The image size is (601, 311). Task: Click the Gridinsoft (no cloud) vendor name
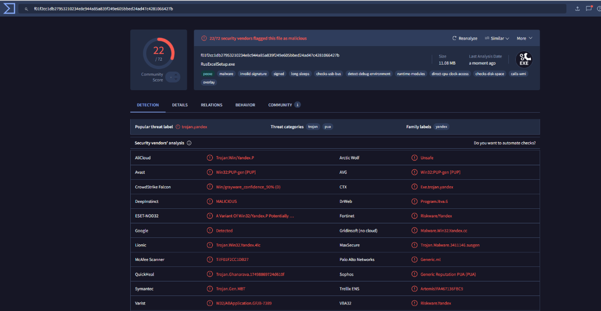(x=359, y=231)
